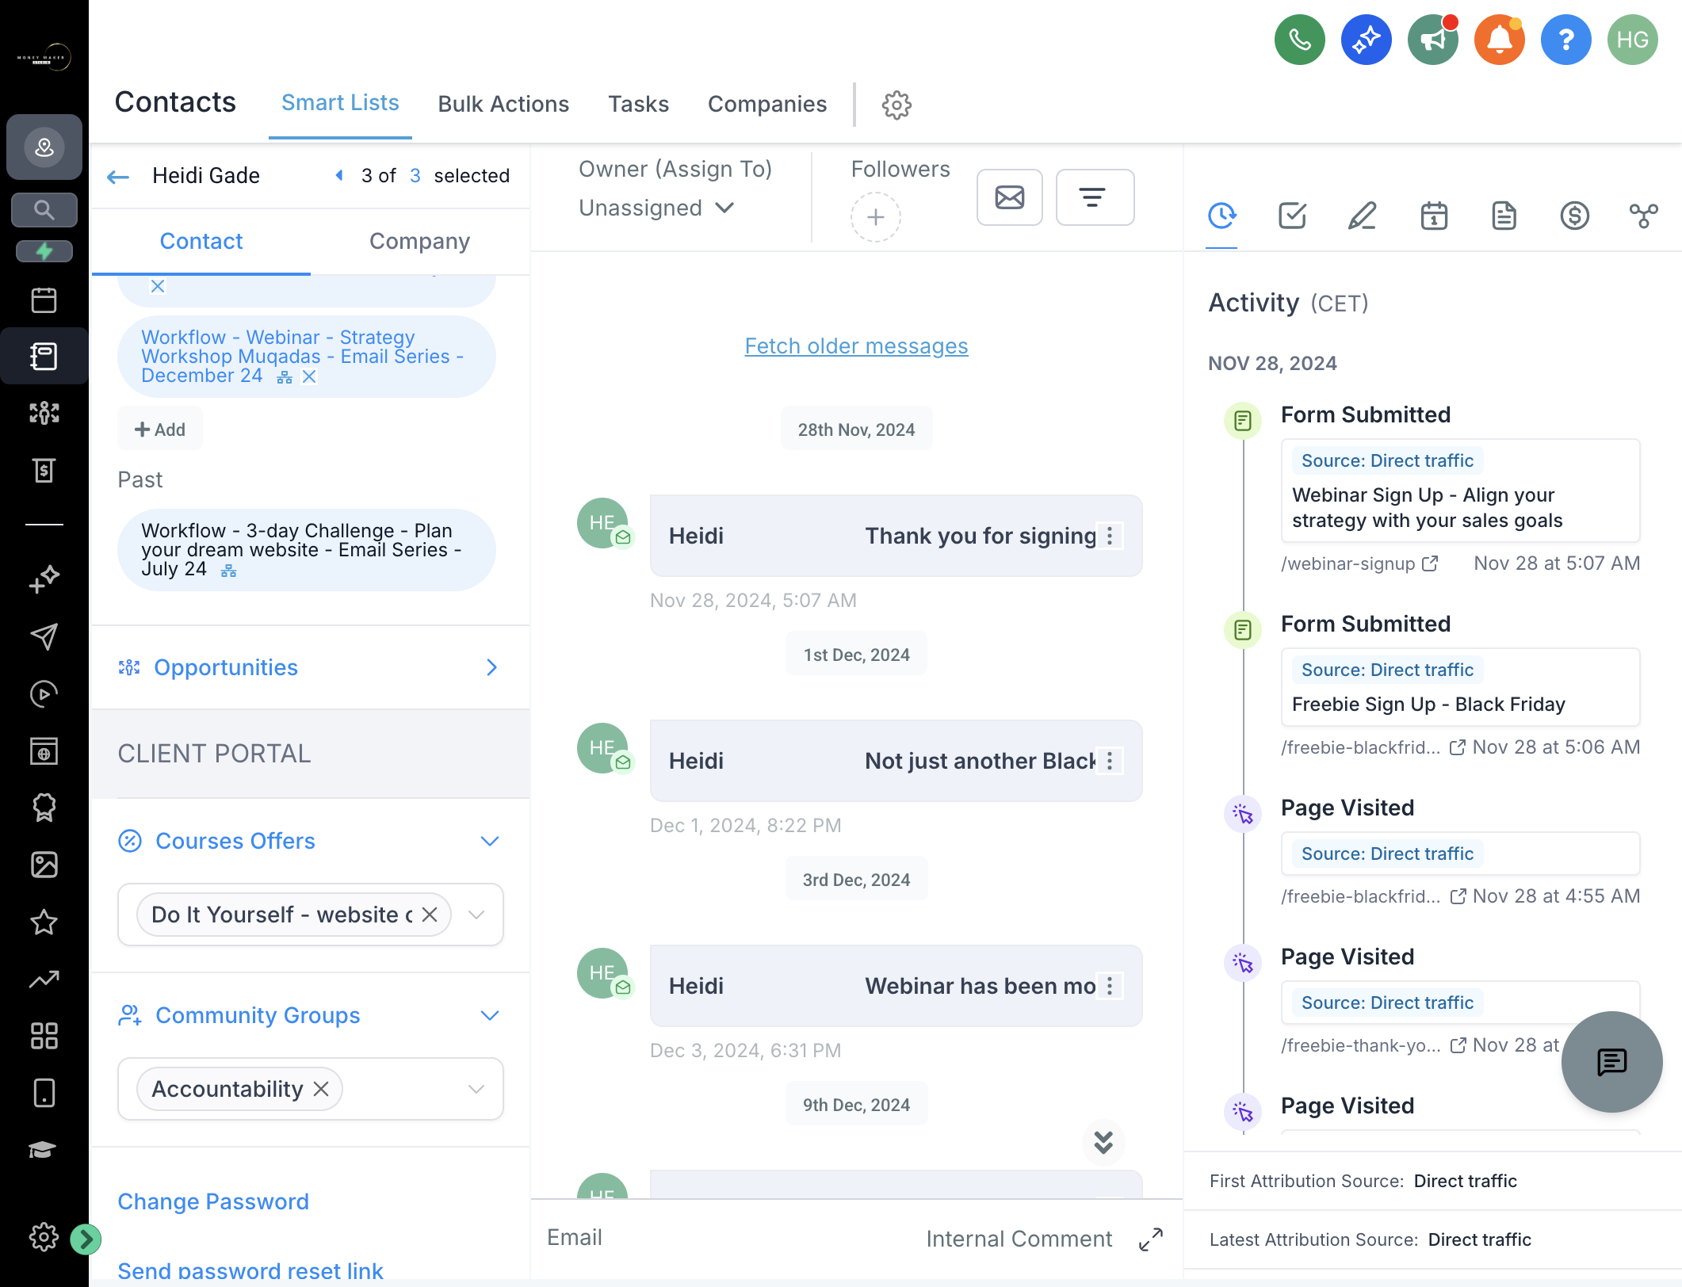Click Add workflow button

click(160, 430)
